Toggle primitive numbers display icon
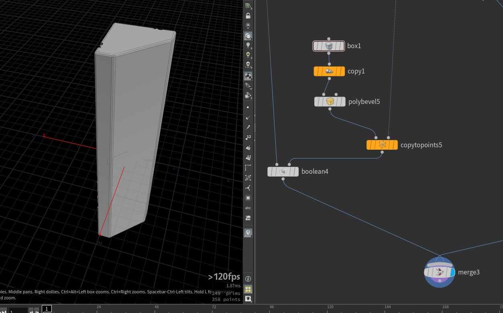The height and width of the screenshot is (313, 503). coord(248,157)
